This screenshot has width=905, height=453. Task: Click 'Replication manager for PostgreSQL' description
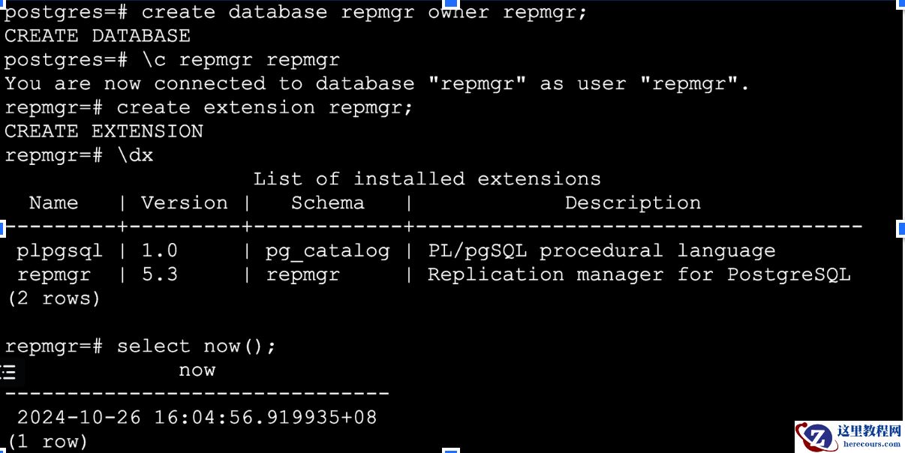point(639,274)
